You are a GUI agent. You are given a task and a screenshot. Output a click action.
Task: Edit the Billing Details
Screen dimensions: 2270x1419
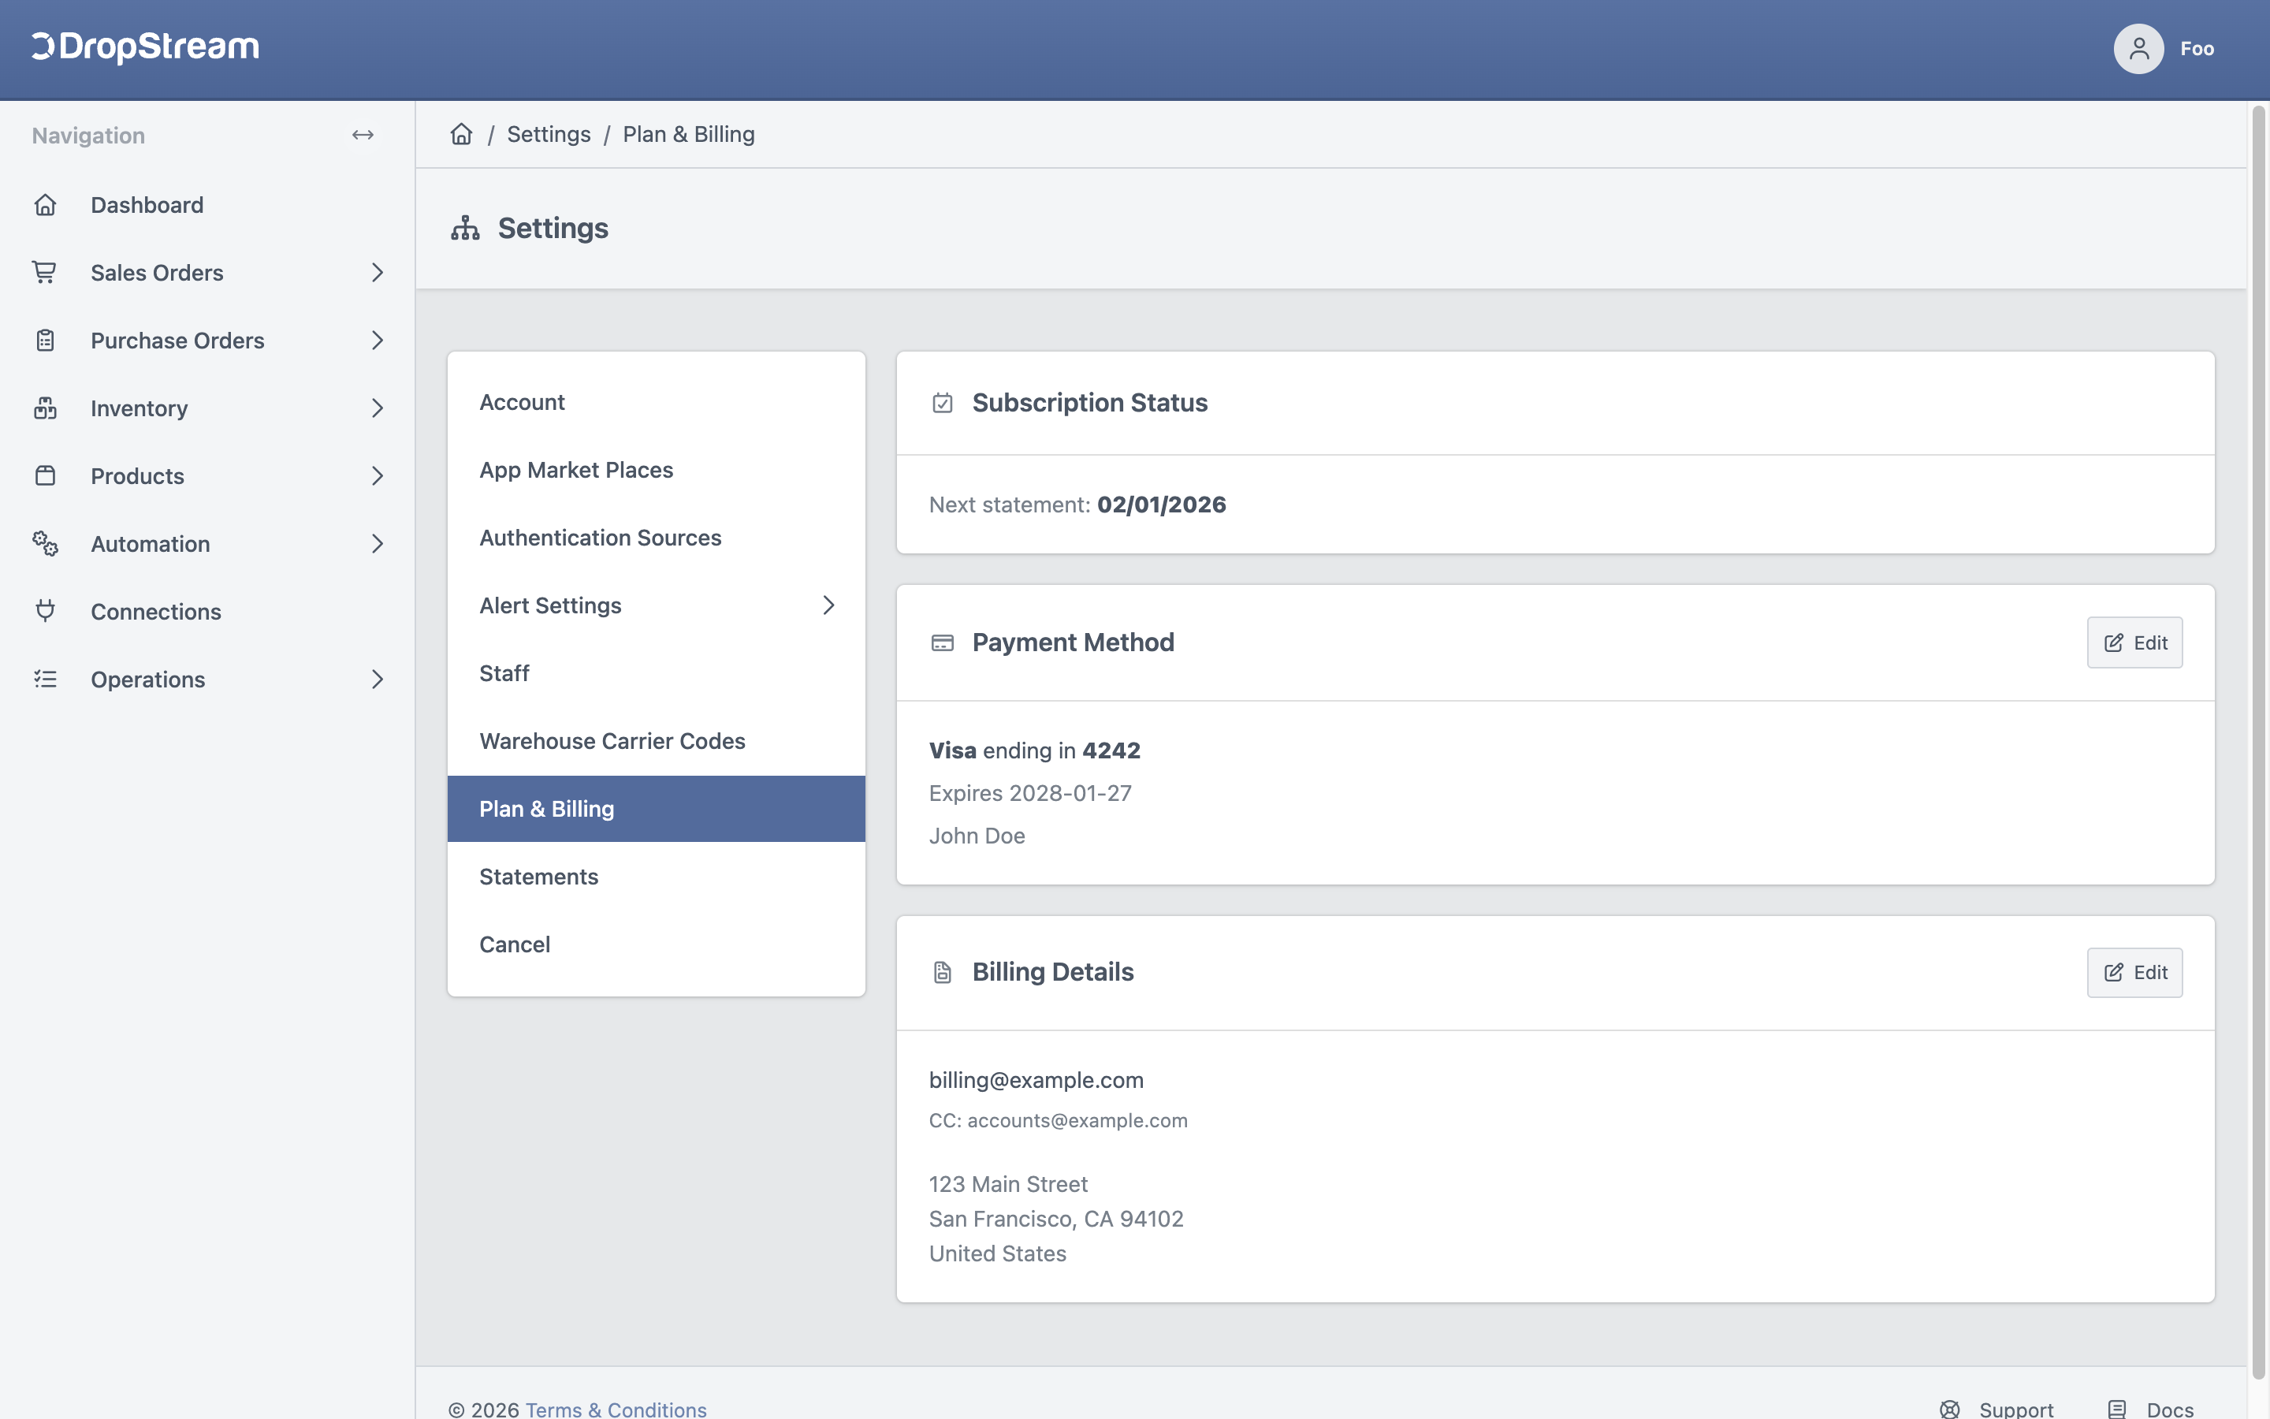[x=2134, y=972]
